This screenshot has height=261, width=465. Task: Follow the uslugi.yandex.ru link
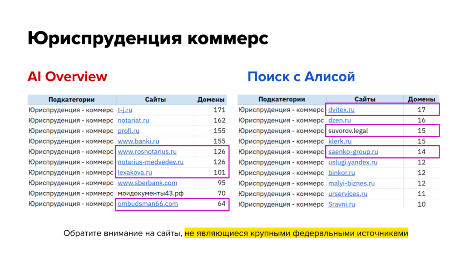[x=353, y=162]
